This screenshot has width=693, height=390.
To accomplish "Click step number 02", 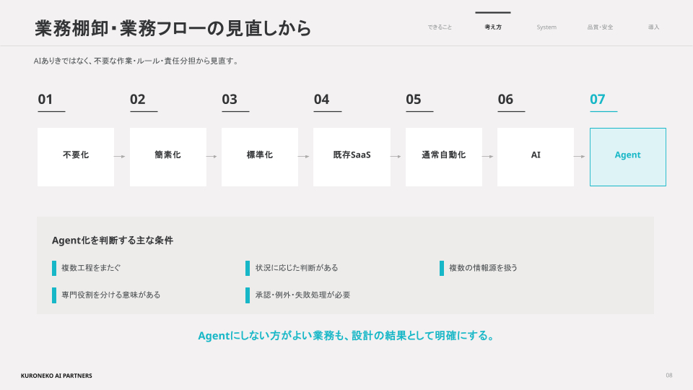I will pyautogui.click(x=137, y=99).
